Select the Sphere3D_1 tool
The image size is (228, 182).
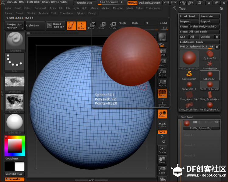[x=189, y=86]
